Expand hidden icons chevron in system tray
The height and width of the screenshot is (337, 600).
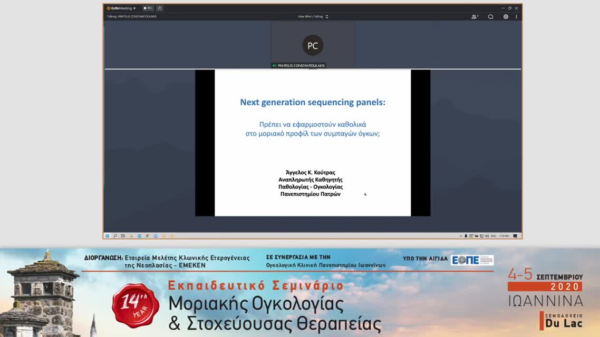(x=460, y=235)
